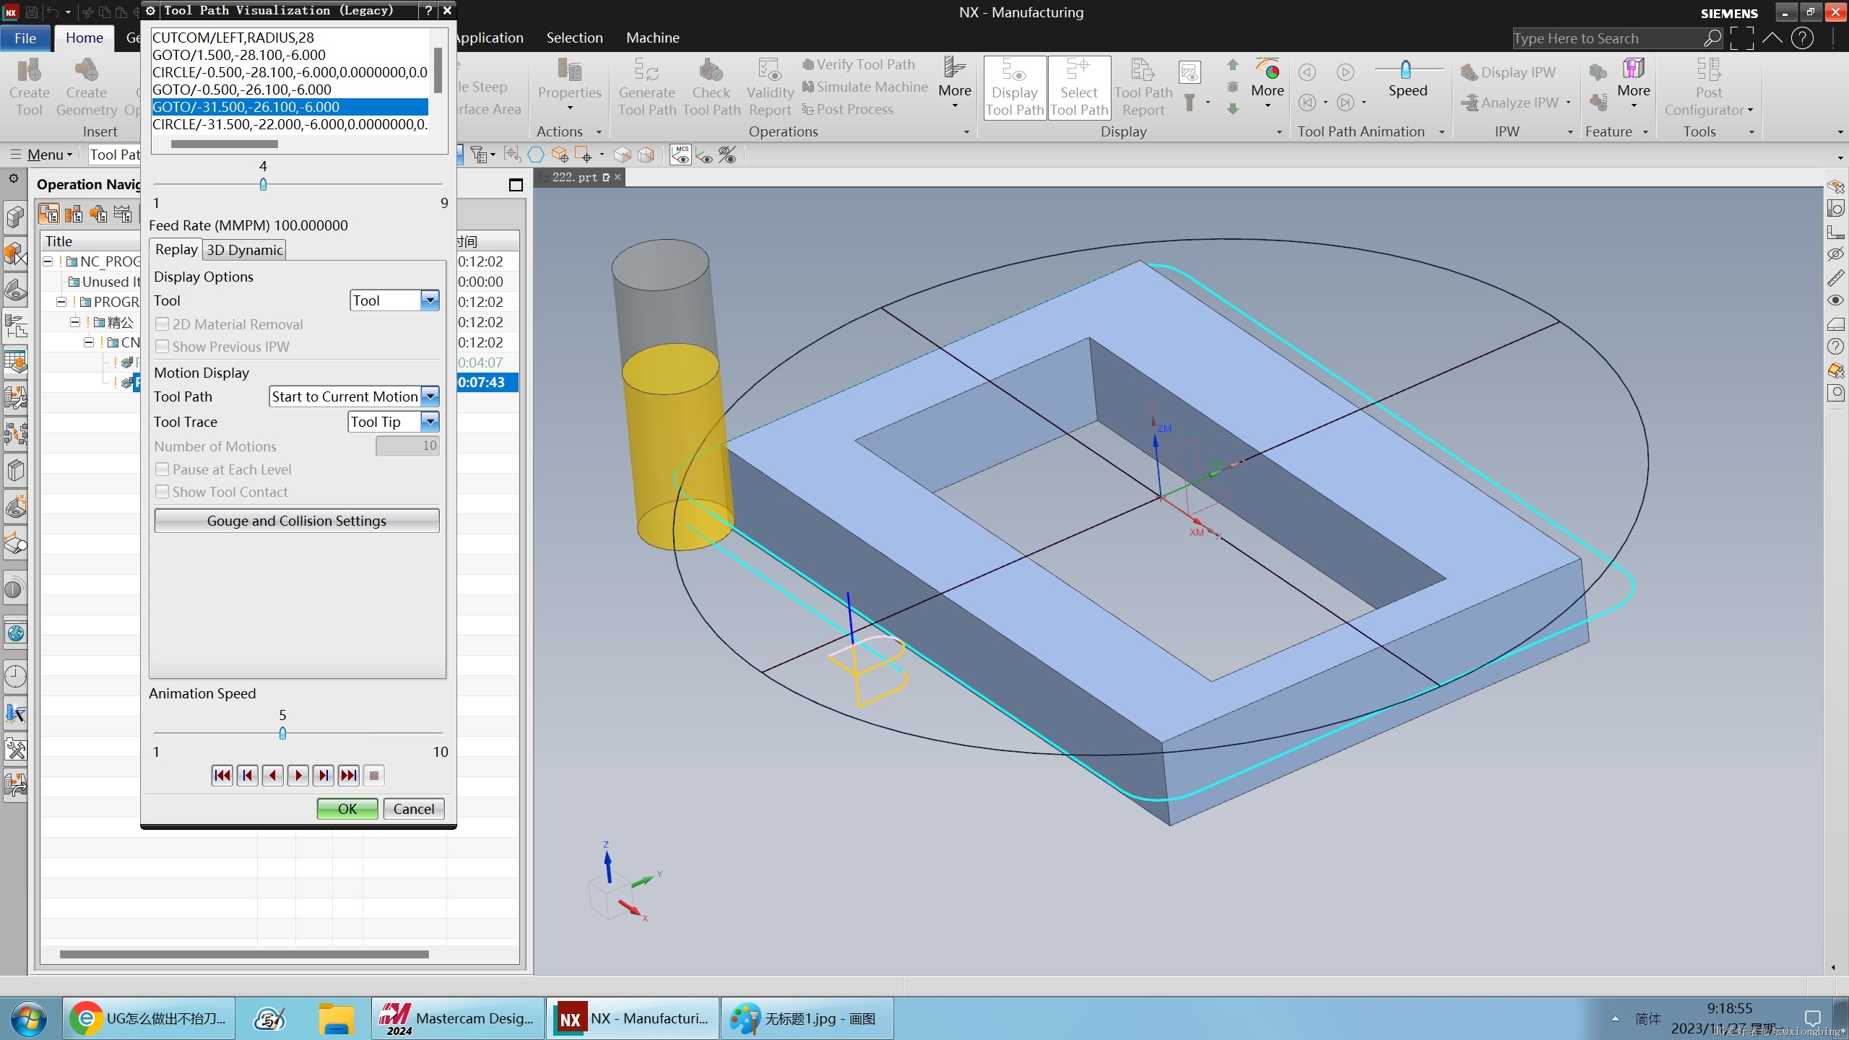1849x1040 pixels.
Task: Select the CUTCOM/LEFT,RADIUS,28 line
Action: tap(290, 38)
